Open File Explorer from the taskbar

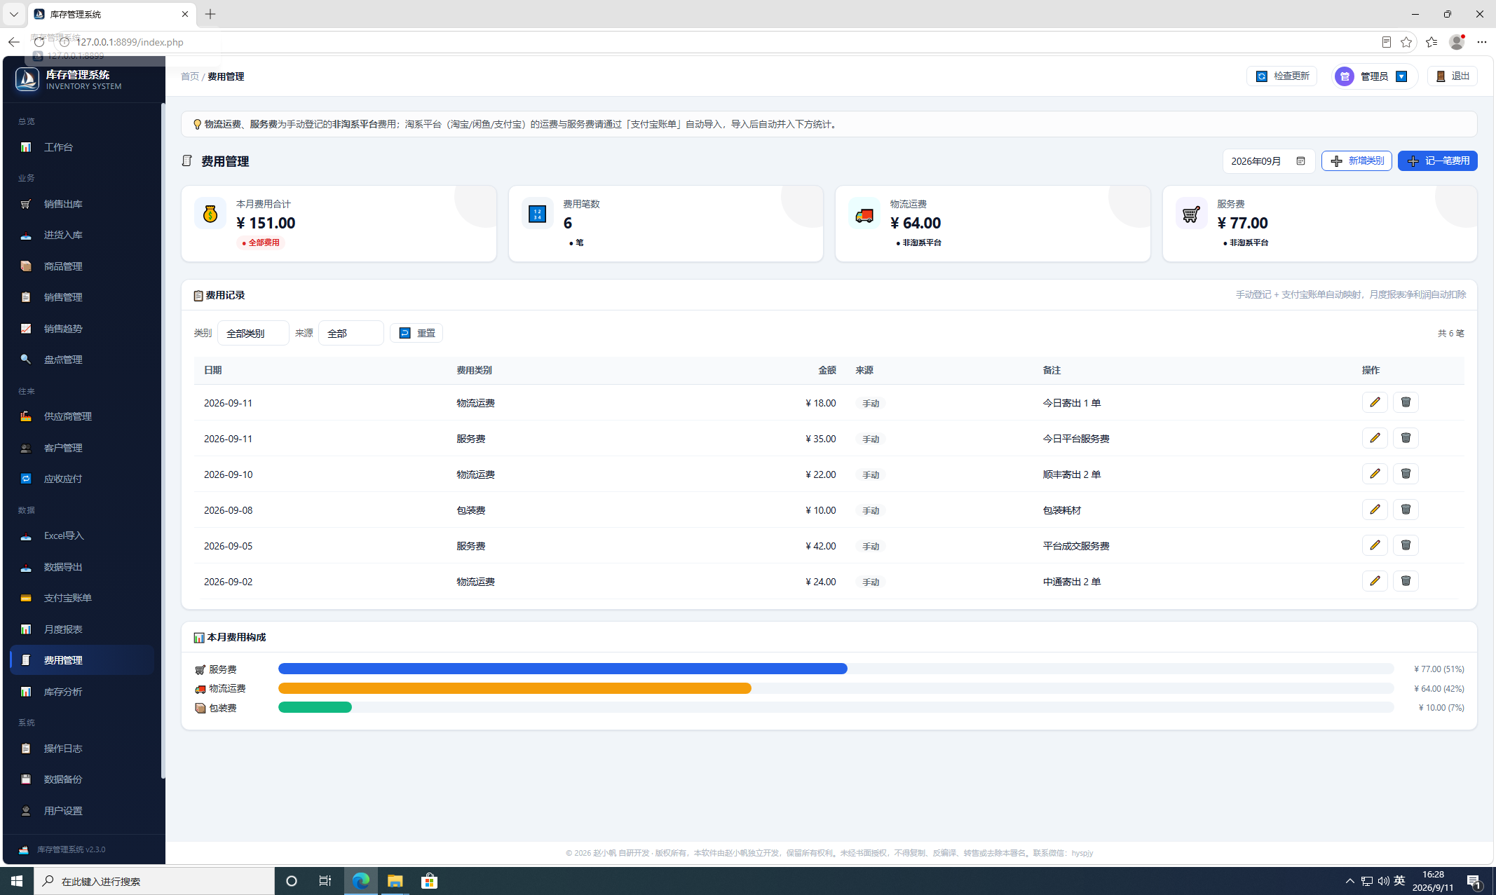(x=395, y=881)
